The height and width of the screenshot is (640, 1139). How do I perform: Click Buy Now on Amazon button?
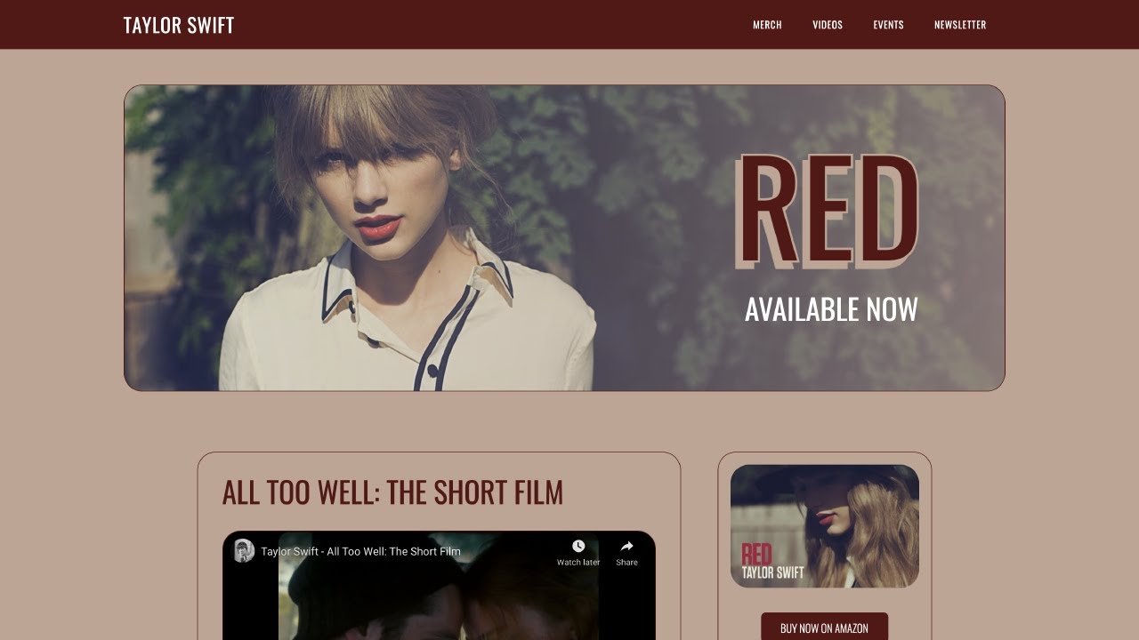(x=824, y=628)
